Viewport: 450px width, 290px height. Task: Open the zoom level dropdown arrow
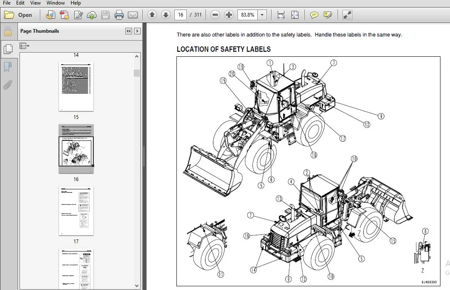click(262, 15)
